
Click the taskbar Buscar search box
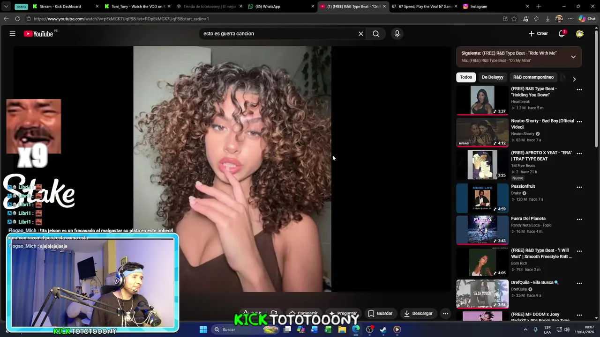pyautogui.click(x=244, y=330)
